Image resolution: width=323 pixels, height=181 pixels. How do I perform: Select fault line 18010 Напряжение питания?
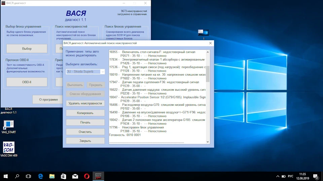coord(157,74)
